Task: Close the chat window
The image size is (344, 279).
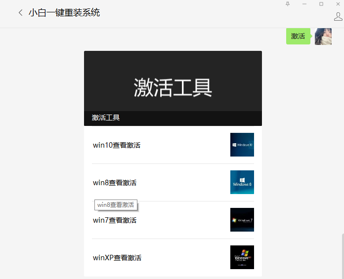Action: click(338, 4)
